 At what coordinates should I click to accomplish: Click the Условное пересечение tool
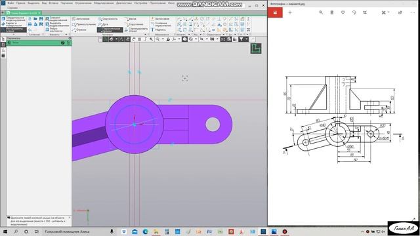click(x=161, y=24)
